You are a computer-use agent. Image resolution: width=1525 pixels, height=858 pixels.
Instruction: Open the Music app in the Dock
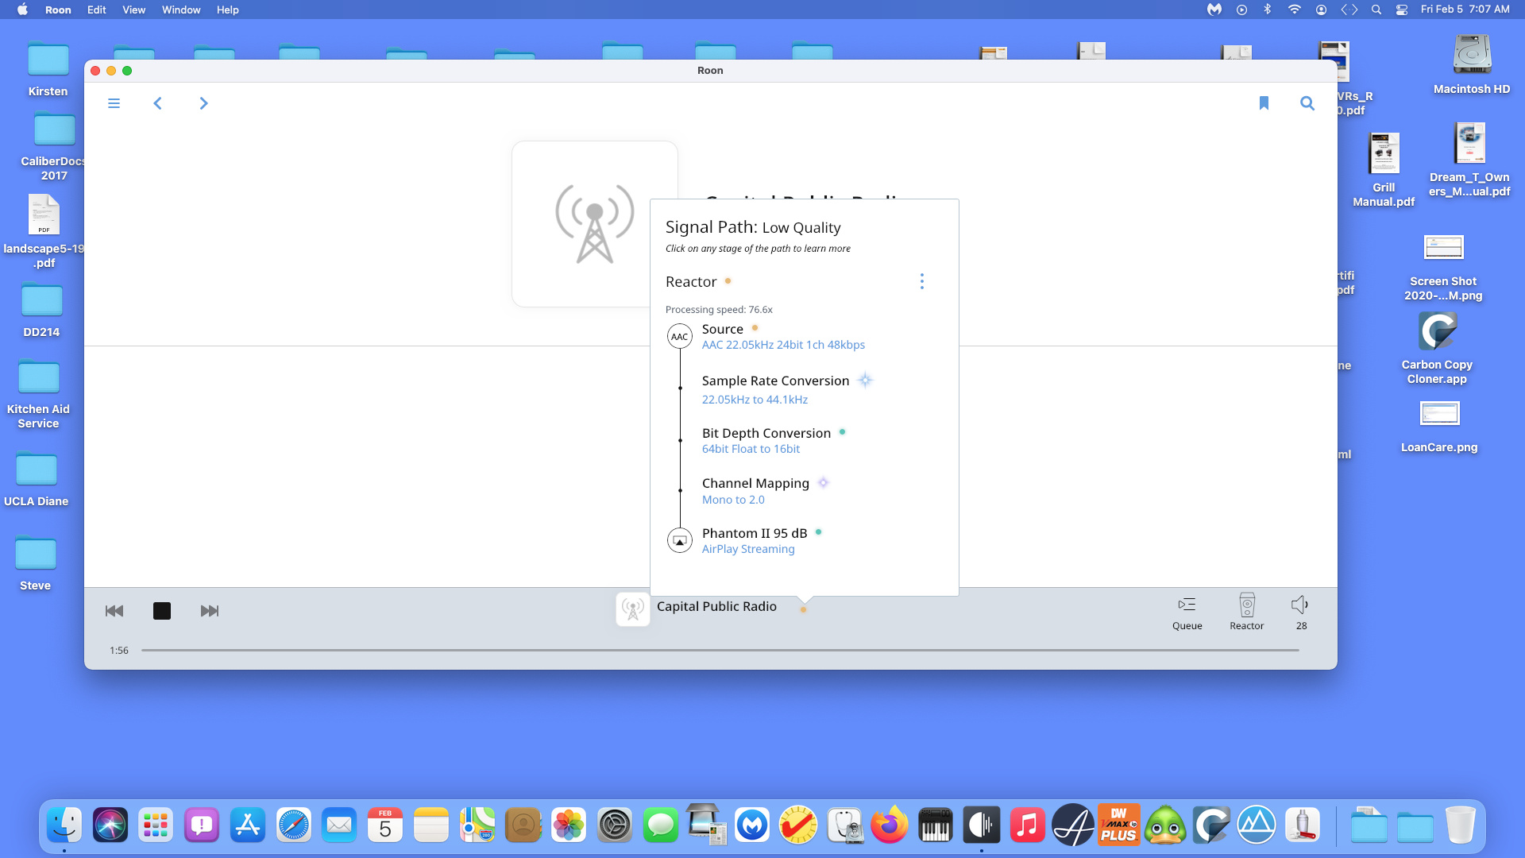click(x=1027, y=825)
